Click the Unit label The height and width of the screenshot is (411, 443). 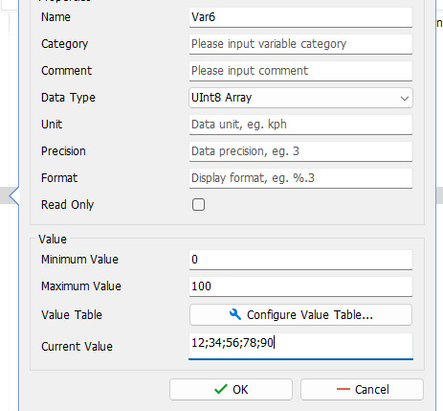(52, 125)
